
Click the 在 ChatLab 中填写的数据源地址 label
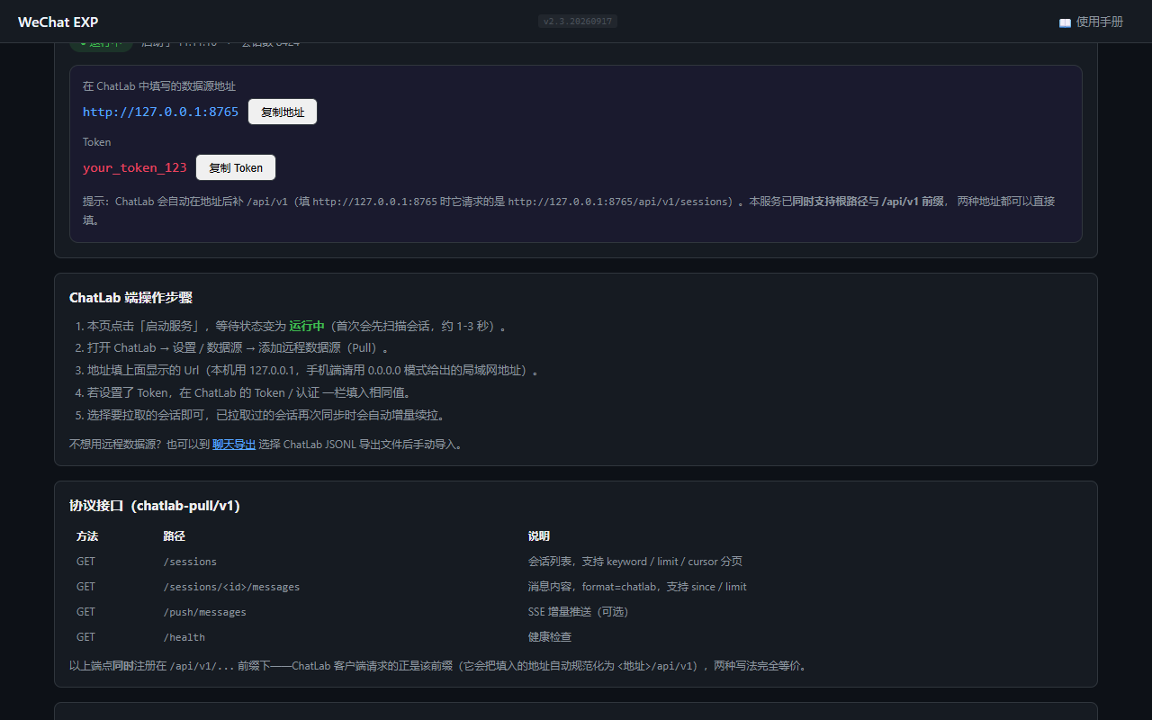tap(159, 86)
